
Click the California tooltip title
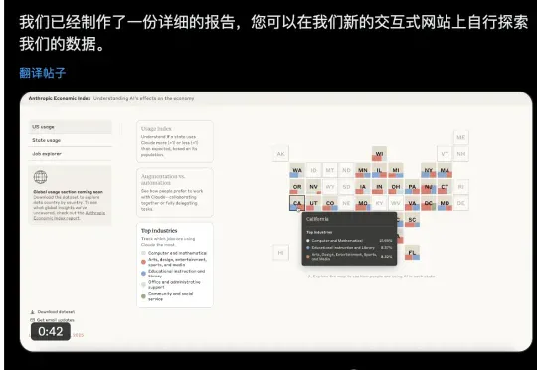pos(317,219)
